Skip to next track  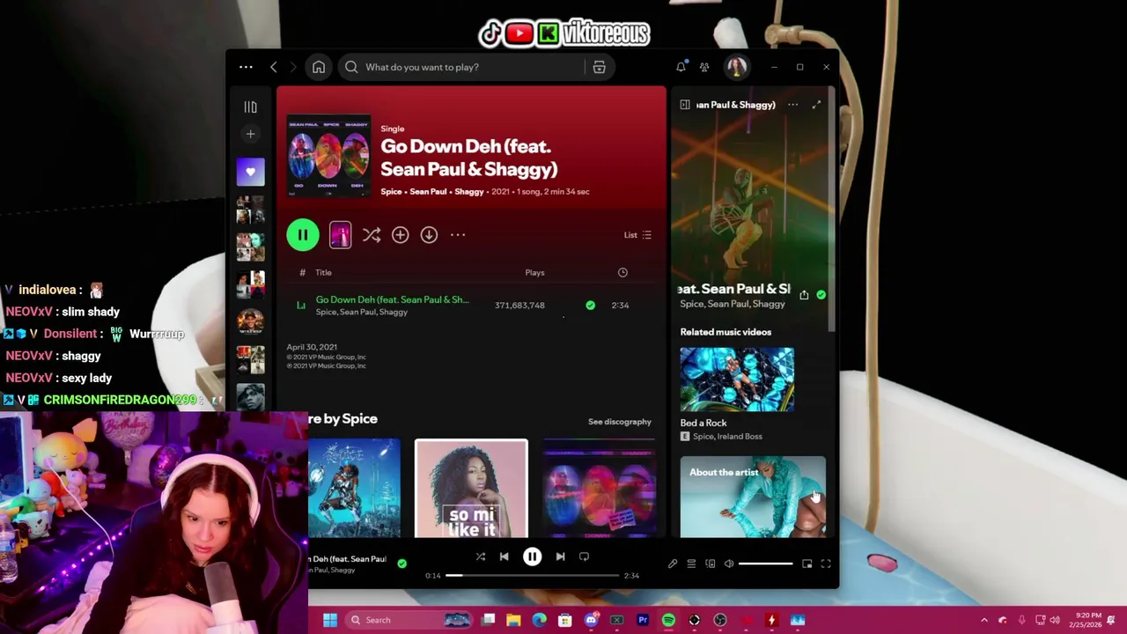click(x=560, y=557)
